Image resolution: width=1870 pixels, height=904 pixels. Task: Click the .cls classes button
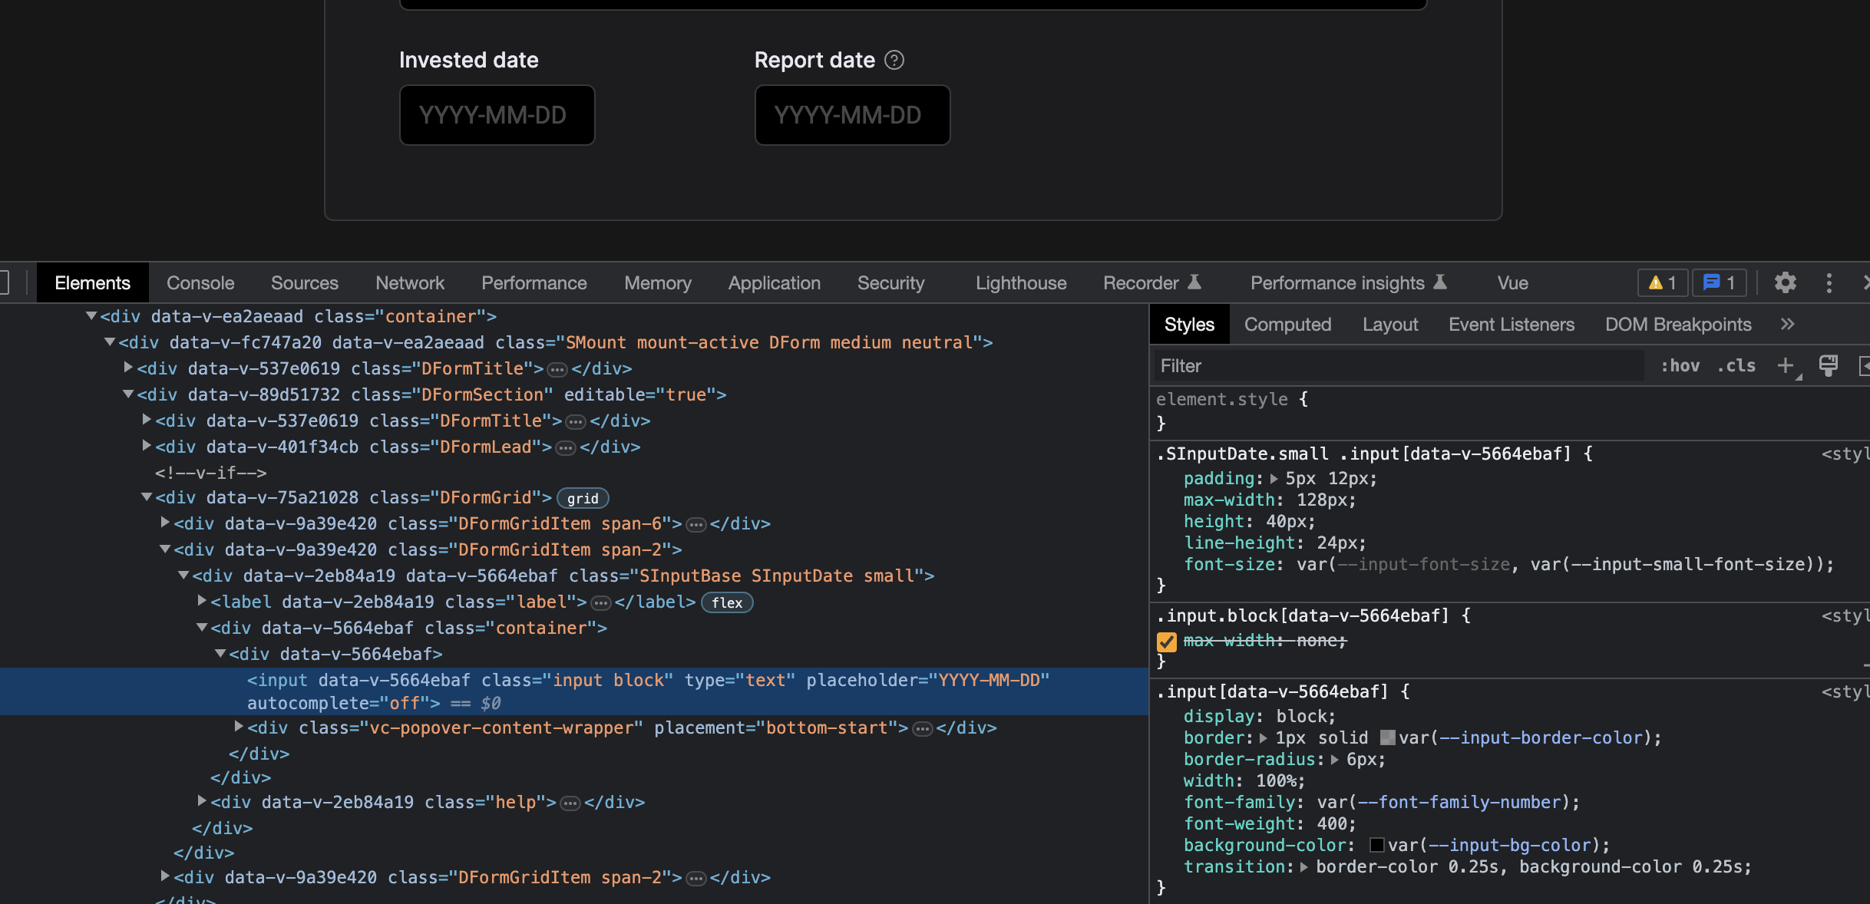tap(1736, 366)
